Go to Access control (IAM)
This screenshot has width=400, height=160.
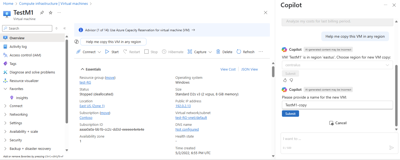[x=25, y=55]
